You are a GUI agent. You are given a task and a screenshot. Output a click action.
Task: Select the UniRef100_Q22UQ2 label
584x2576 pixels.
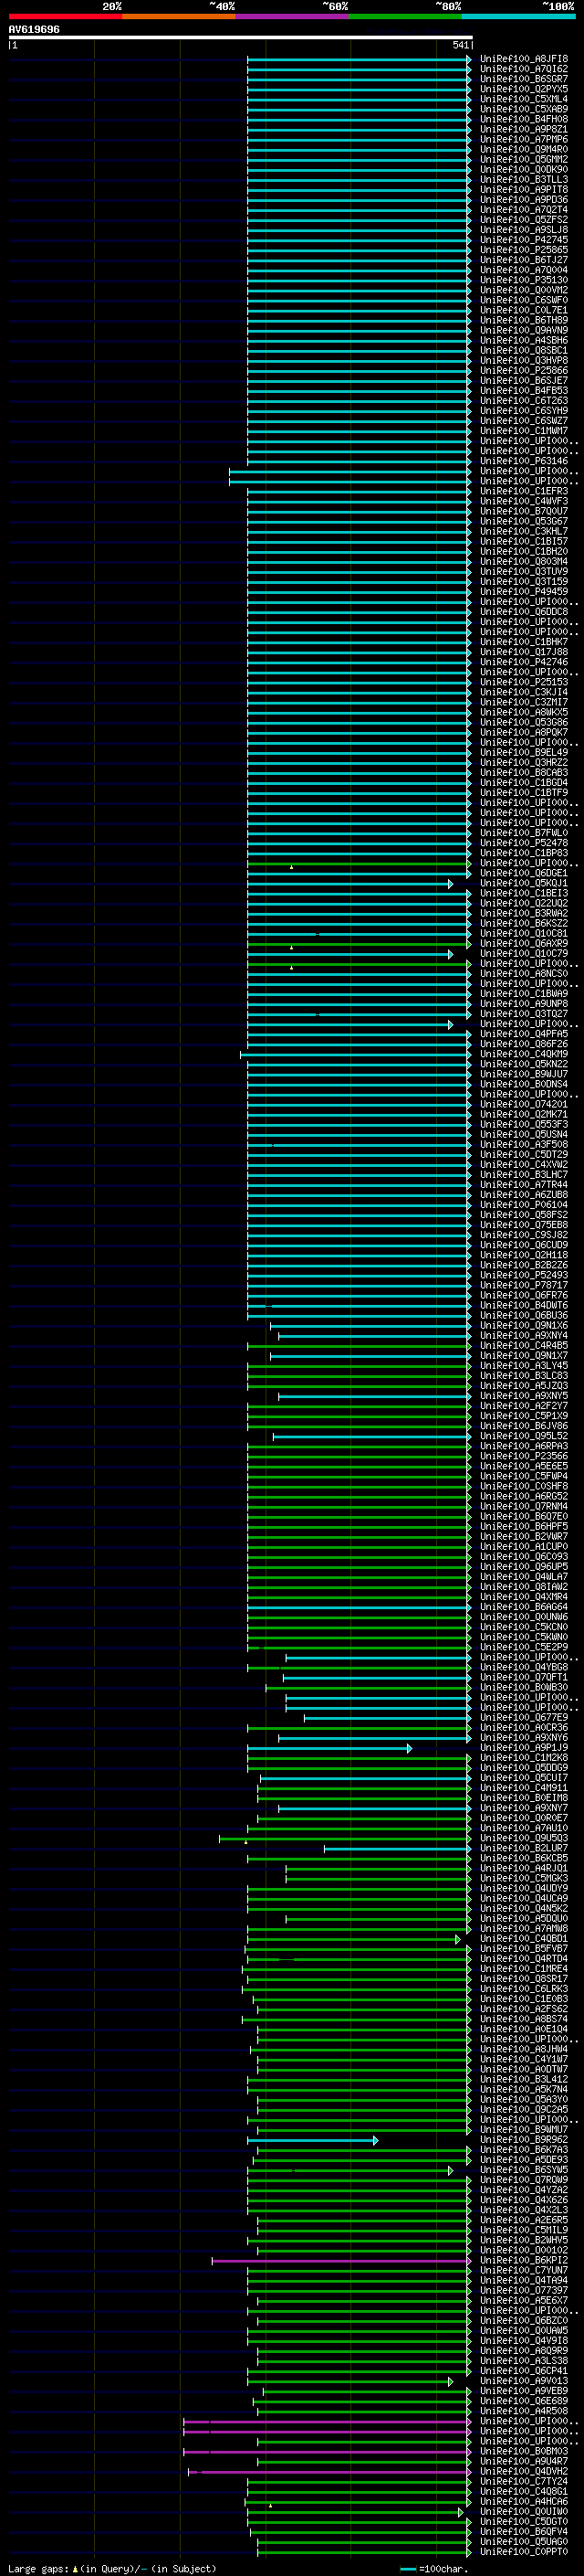pos(524,903)
